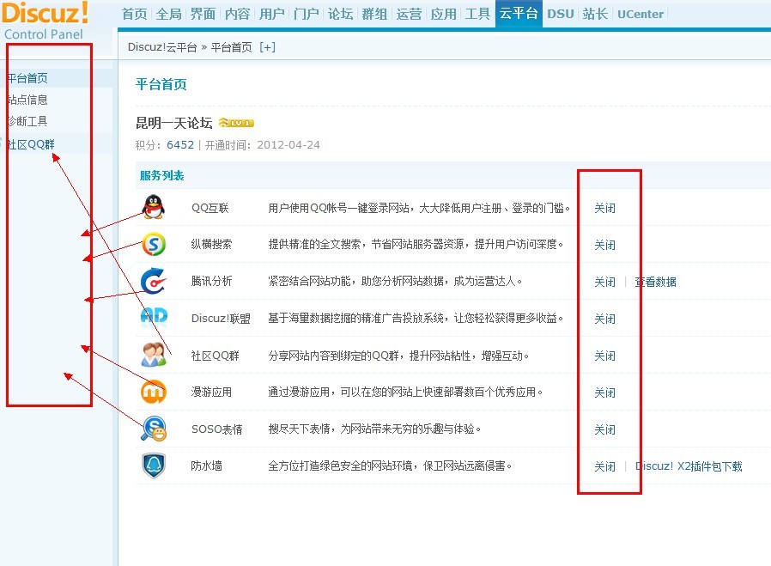The width and height of the screenshot is (771, 566).
Task: Click the 防水墙 service name
Action: point(207,466)
